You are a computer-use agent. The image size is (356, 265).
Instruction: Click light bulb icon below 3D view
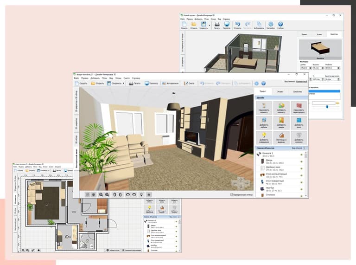pos(141,194)
